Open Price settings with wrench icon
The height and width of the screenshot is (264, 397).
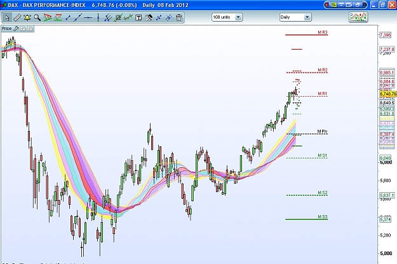(16, 29)
